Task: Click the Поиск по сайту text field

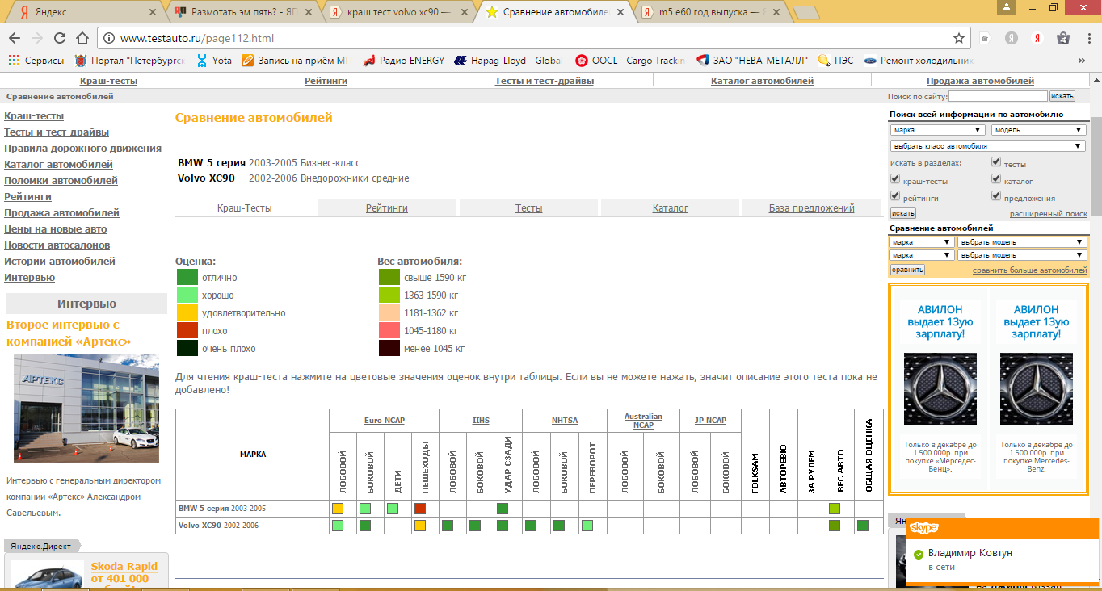Action: point(998,96)
